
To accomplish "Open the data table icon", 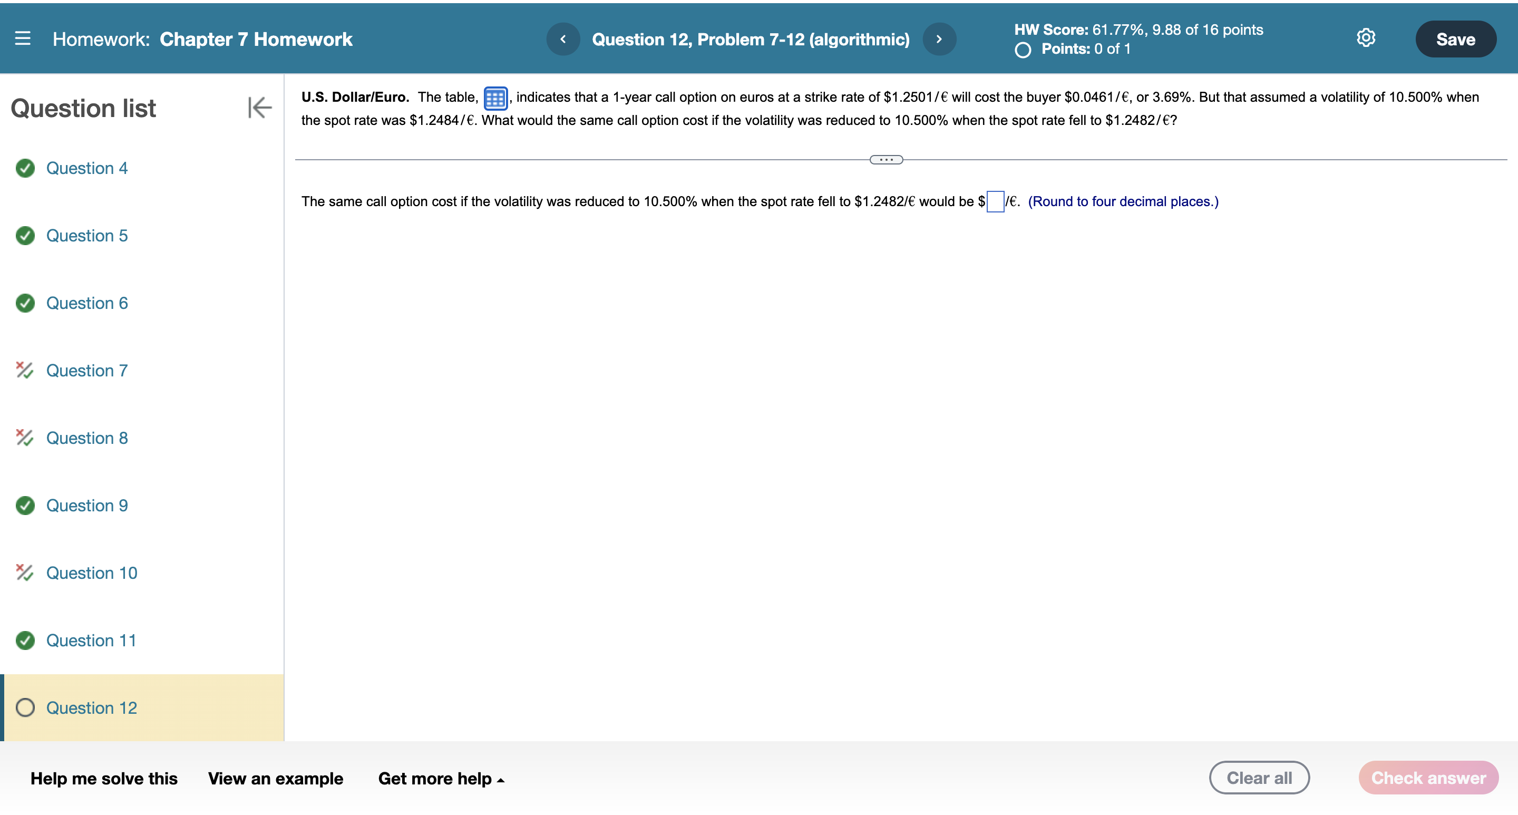I will pyautogui.click(x=495, y=98).
